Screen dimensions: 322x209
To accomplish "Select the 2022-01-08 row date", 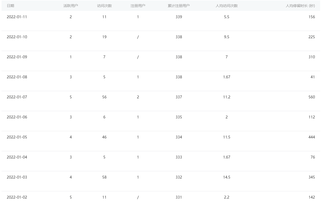I will pos(17,77).
